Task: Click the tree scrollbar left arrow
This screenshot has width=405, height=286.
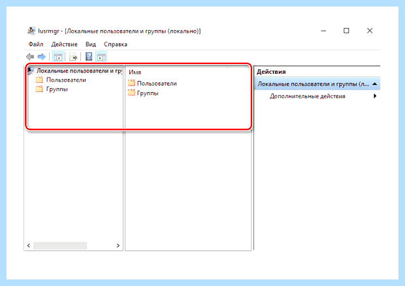Action: [x=29, y=246]
